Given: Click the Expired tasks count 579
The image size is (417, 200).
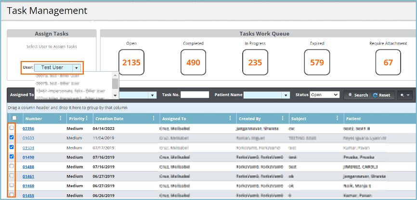Looking at the screenshot, I should tap(317, 62).
